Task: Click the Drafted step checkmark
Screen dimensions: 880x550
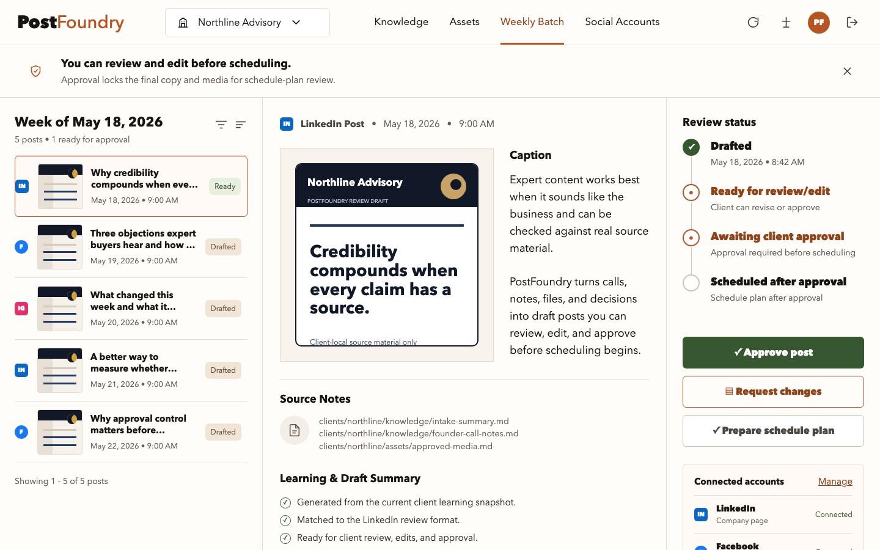Action: point(691,147)
